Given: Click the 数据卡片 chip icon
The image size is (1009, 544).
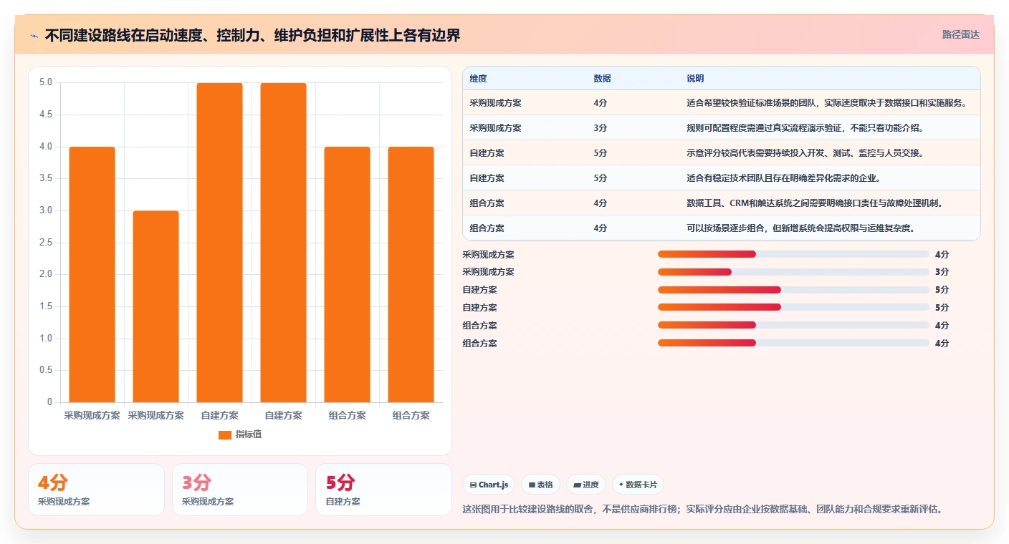Looking at the screenshot, I should (x=621, y=485).
